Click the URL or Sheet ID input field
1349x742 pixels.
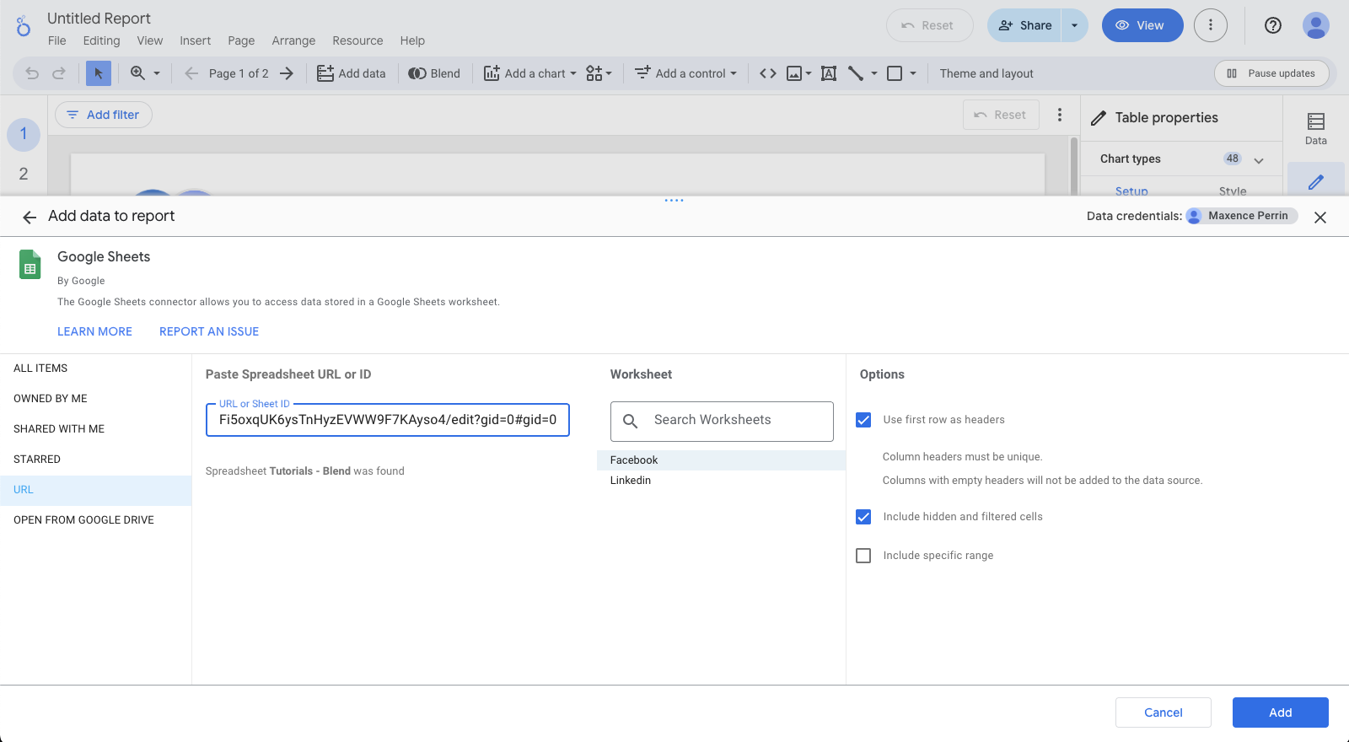click(388, 420)
